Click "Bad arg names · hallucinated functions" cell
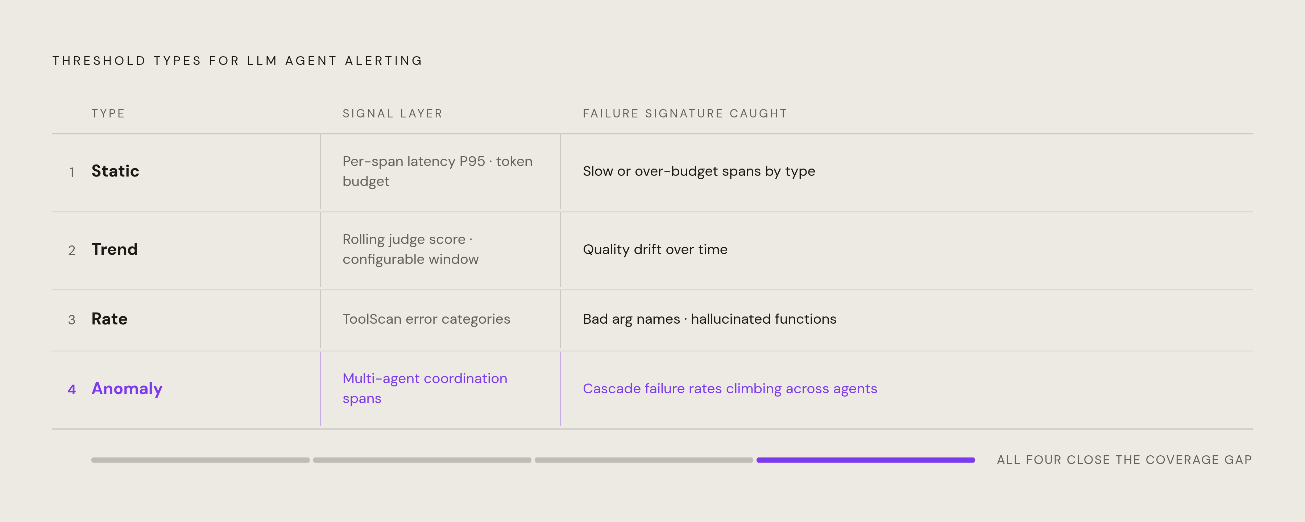 pos(709,319)
